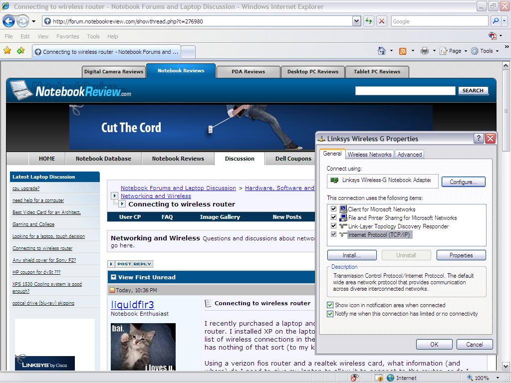Toggle Show icon in notification area when connected
Image resolution: width=511 pixels, height=383 pixels.
pyautogui.click(x=330, y=305)
